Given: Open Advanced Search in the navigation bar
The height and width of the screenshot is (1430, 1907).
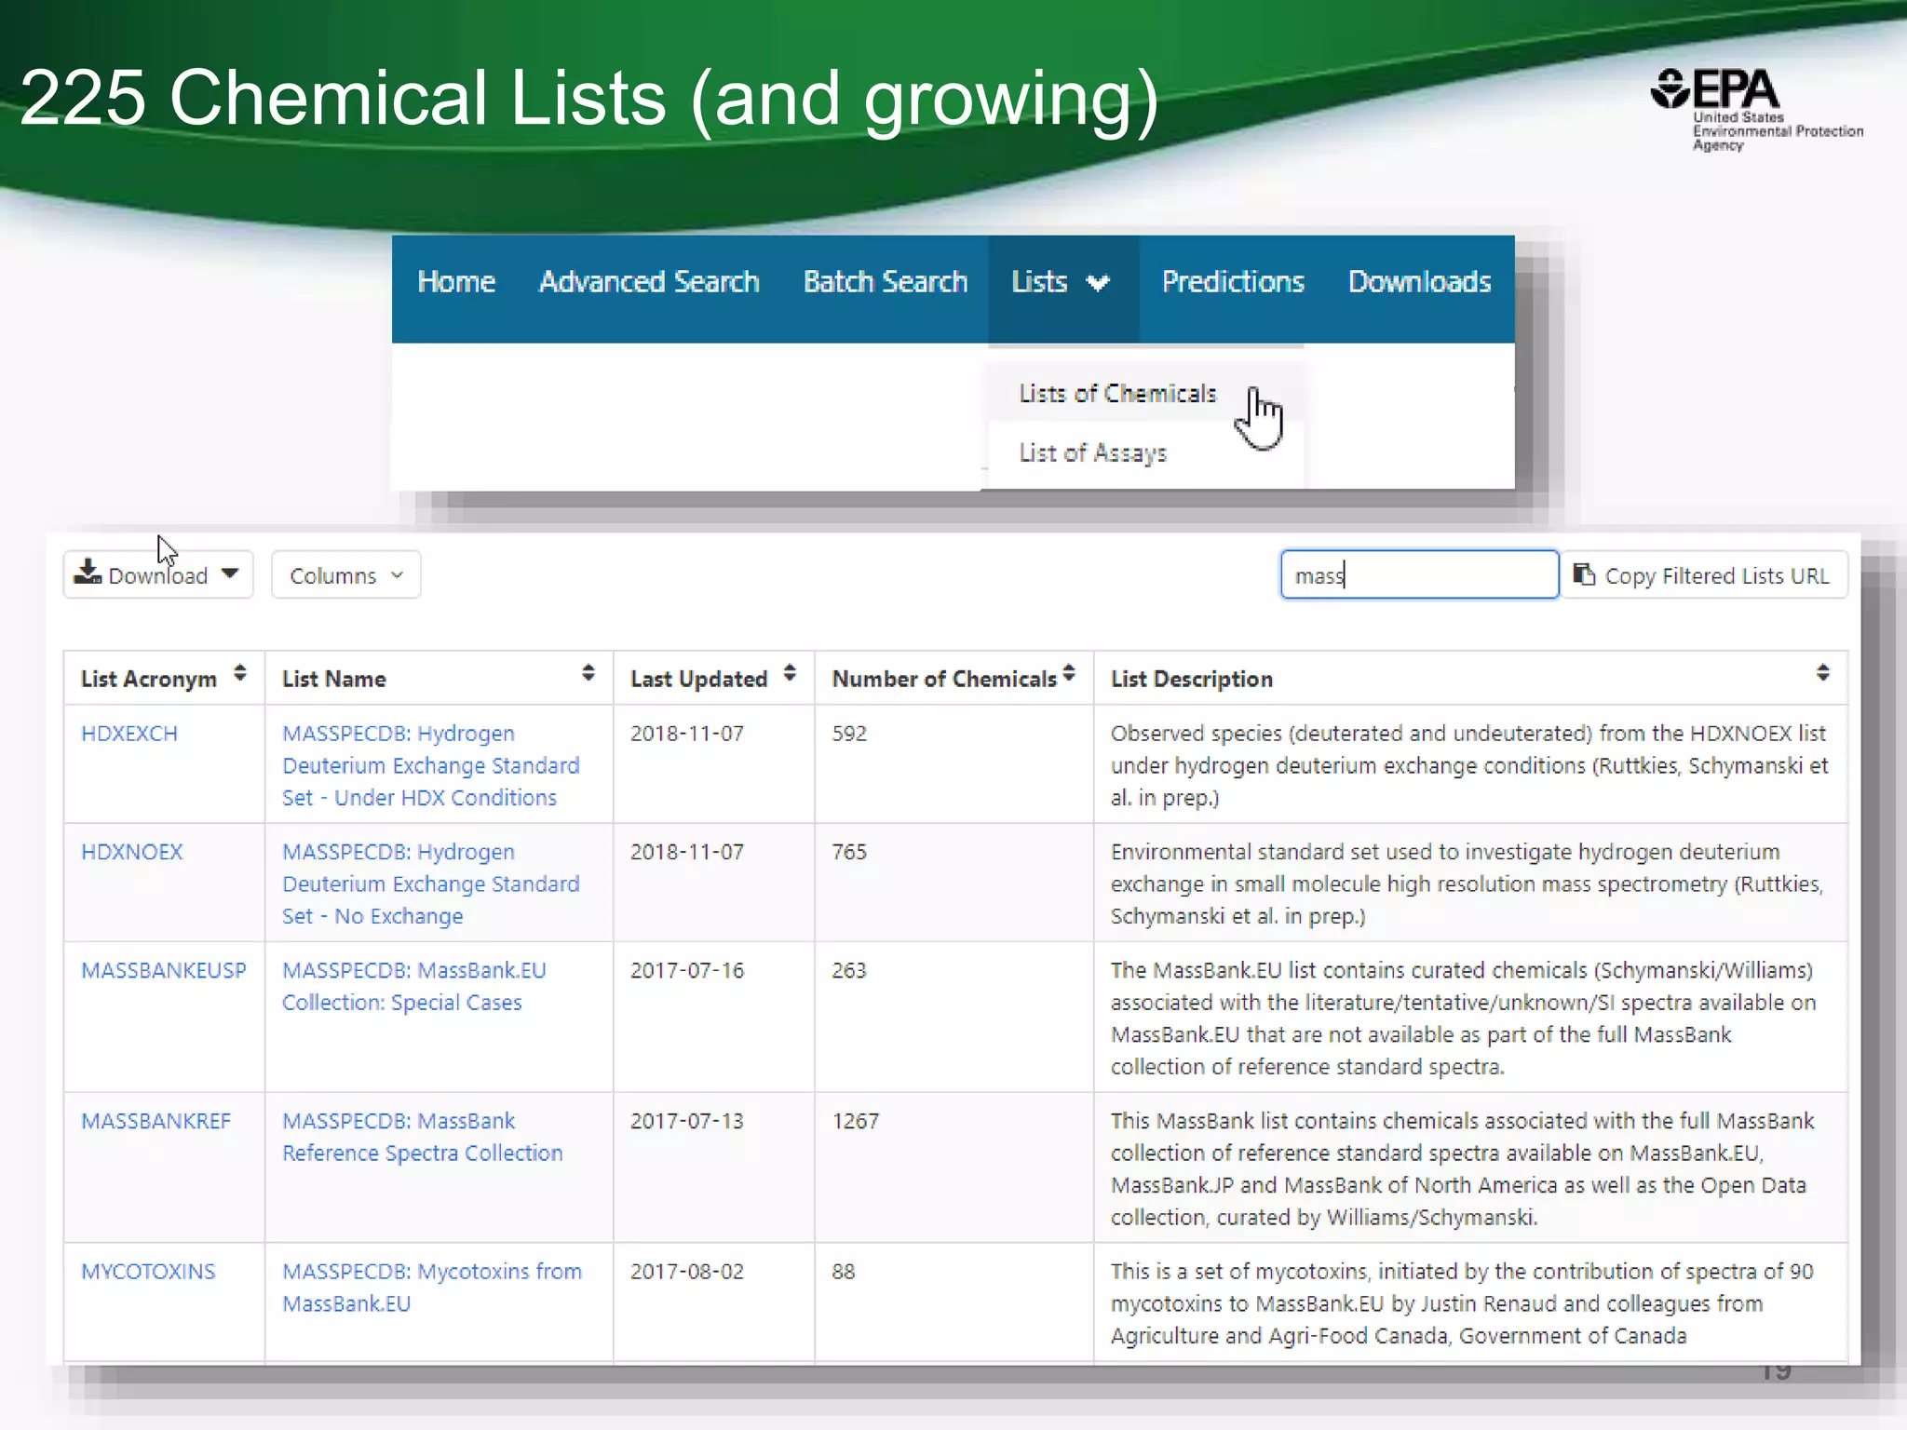Looking at the screenshot, I should pyautogui.click(x=649, y=282).
